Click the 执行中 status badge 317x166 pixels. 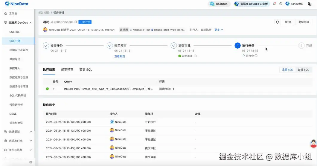tap(85, 22)
